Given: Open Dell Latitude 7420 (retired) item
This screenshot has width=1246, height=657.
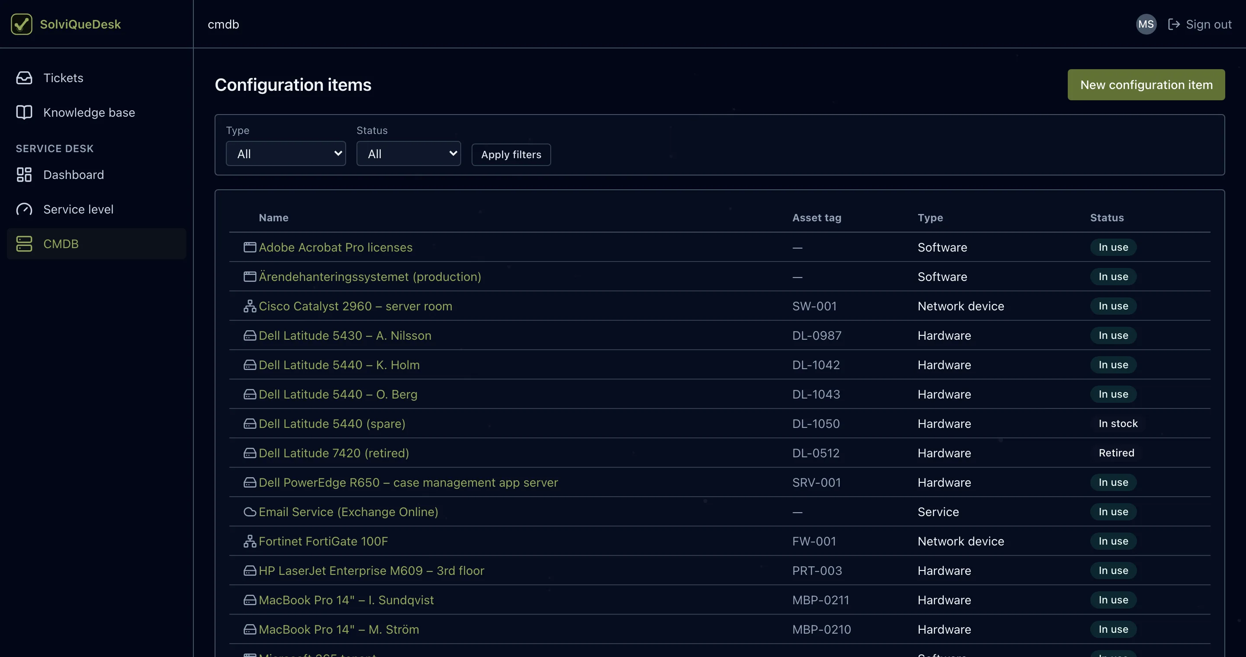Looking at the screenshot, I should tap(334, 453).
